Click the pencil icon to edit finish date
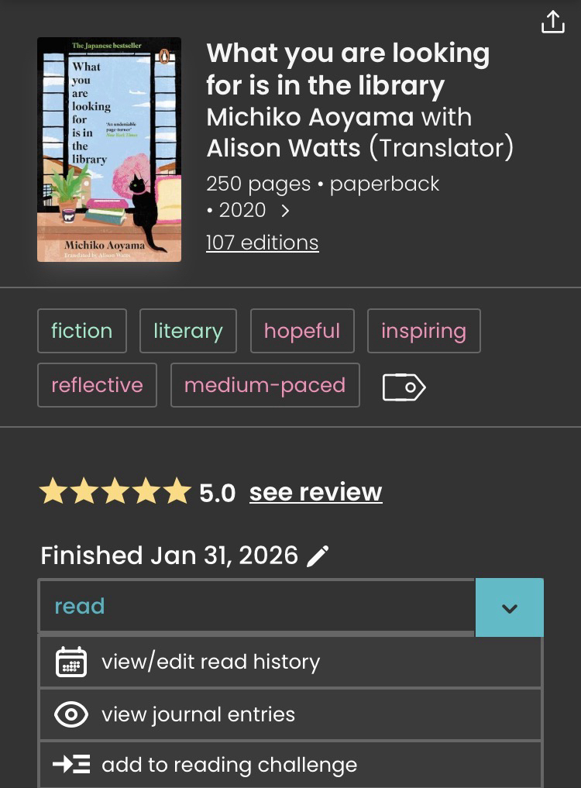Viewport: 581px width, 788px height. point(318,556)
